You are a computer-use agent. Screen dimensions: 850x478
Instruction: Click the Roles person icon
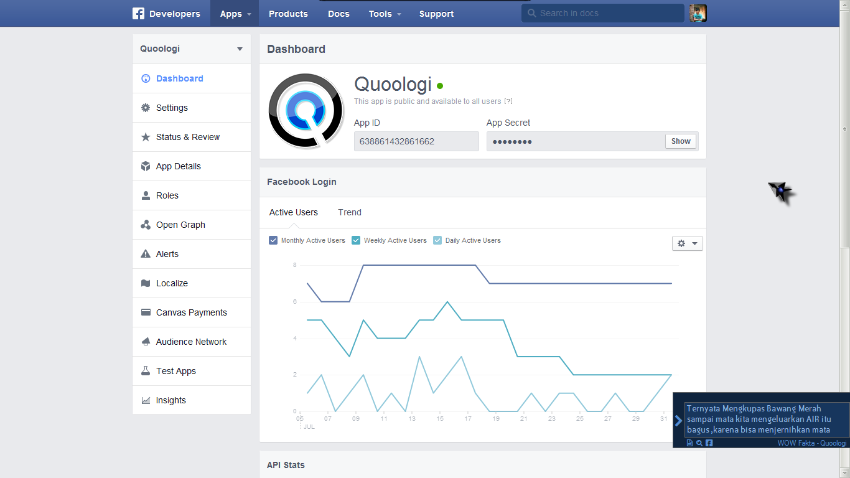click(x=146, y=195)
